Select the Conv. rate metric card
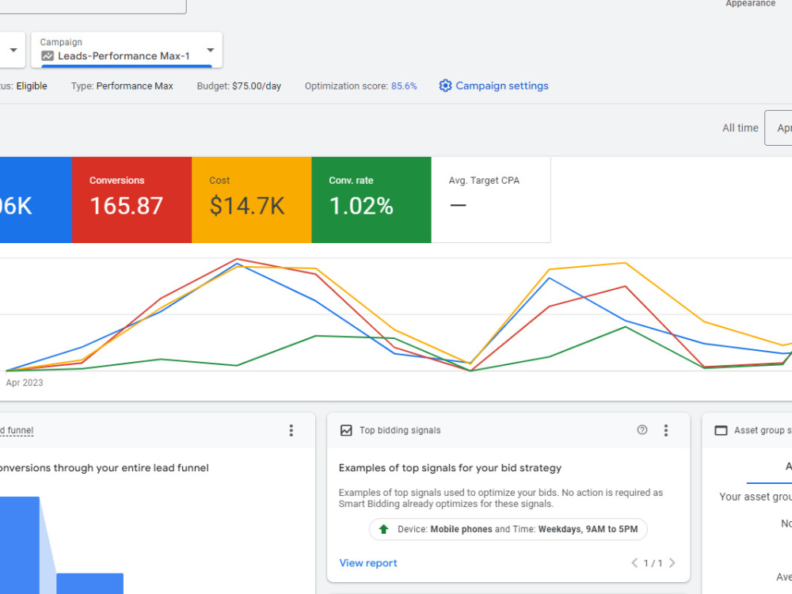Image resolution: width=792 pixels, height=594 pixels. click(x=371, y=200)
